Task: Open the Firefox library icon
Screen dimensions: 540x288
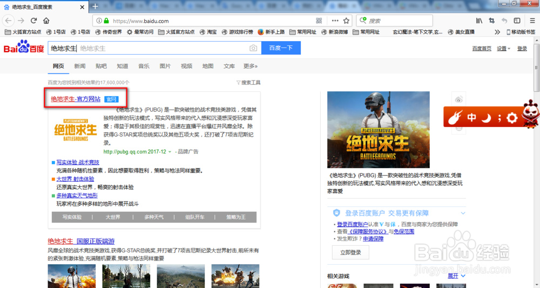Action: click(479, 21)
